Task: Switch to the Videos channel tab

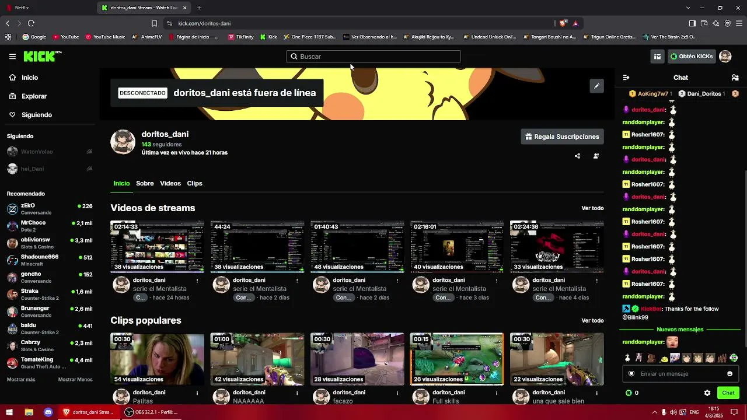Action: pyautogui.click(x=170, y=183)
